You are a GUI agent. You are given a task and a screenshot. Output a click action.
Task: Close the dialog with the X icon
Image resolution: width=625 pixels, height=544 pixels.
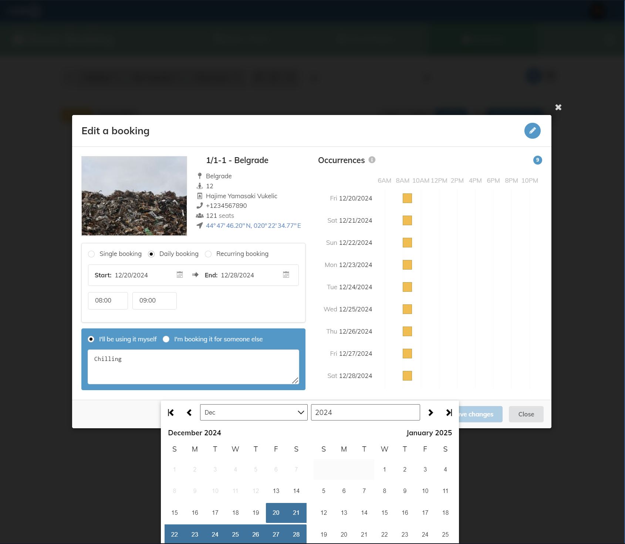[x=558, y=107]
